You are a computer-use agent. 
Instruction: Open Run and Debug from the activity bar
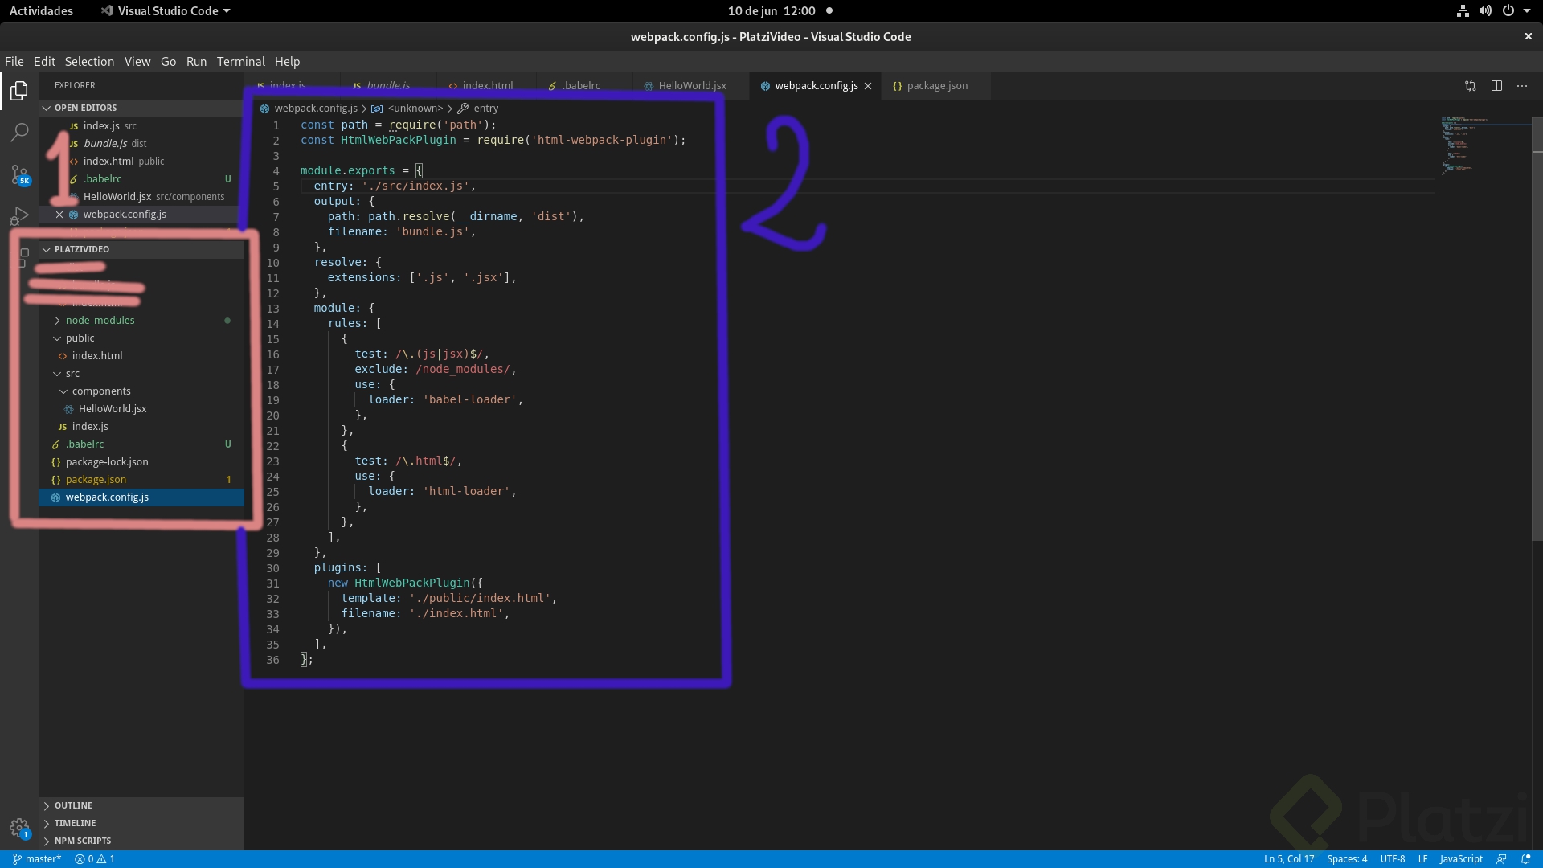[x=18, y=215]
